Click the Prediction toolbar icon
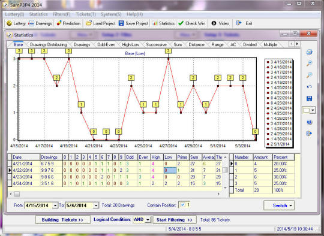This screenshot has width=324, height=236. (59, 23)
